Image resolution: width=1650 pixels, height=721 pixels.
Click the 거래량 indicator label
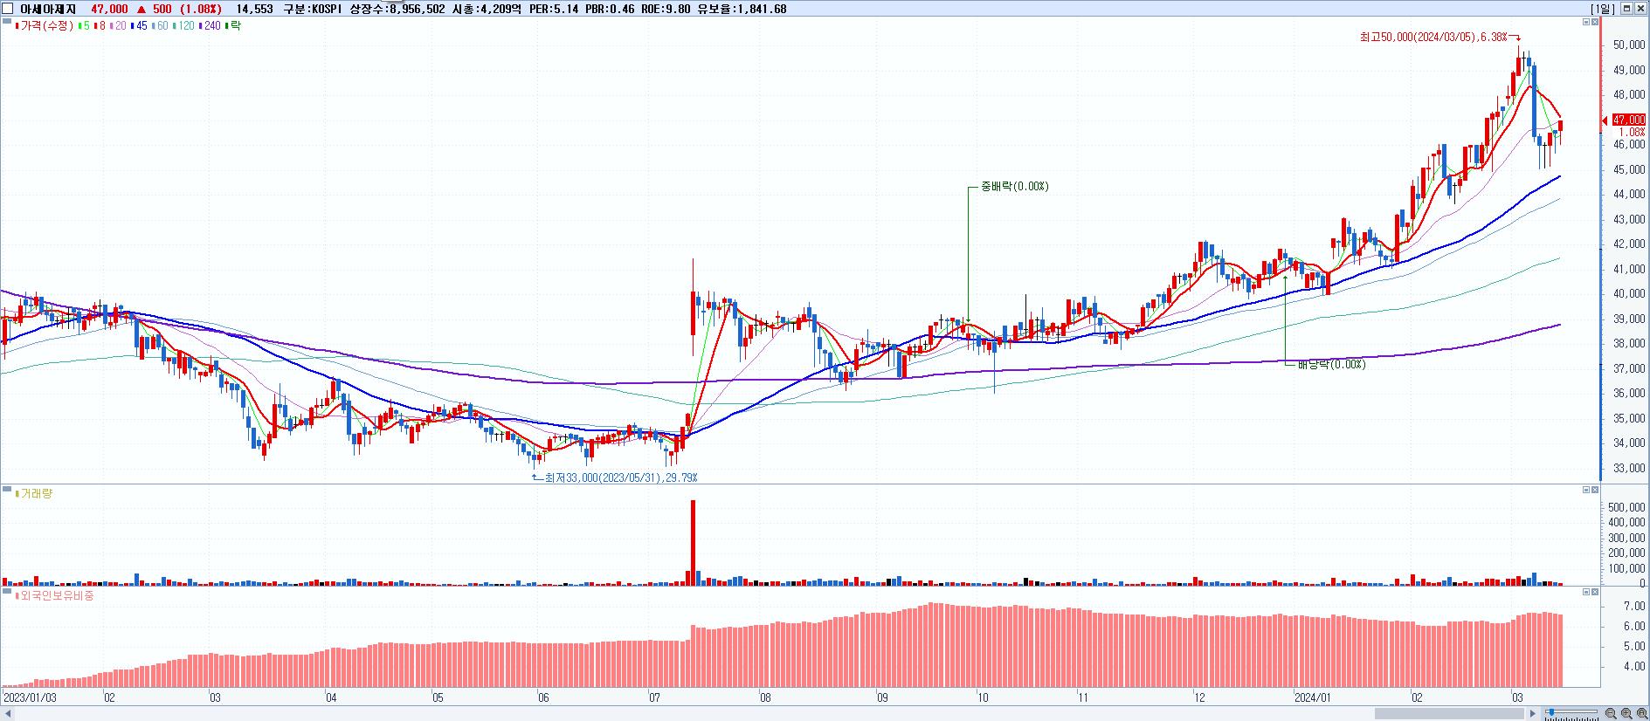point(34,494)
